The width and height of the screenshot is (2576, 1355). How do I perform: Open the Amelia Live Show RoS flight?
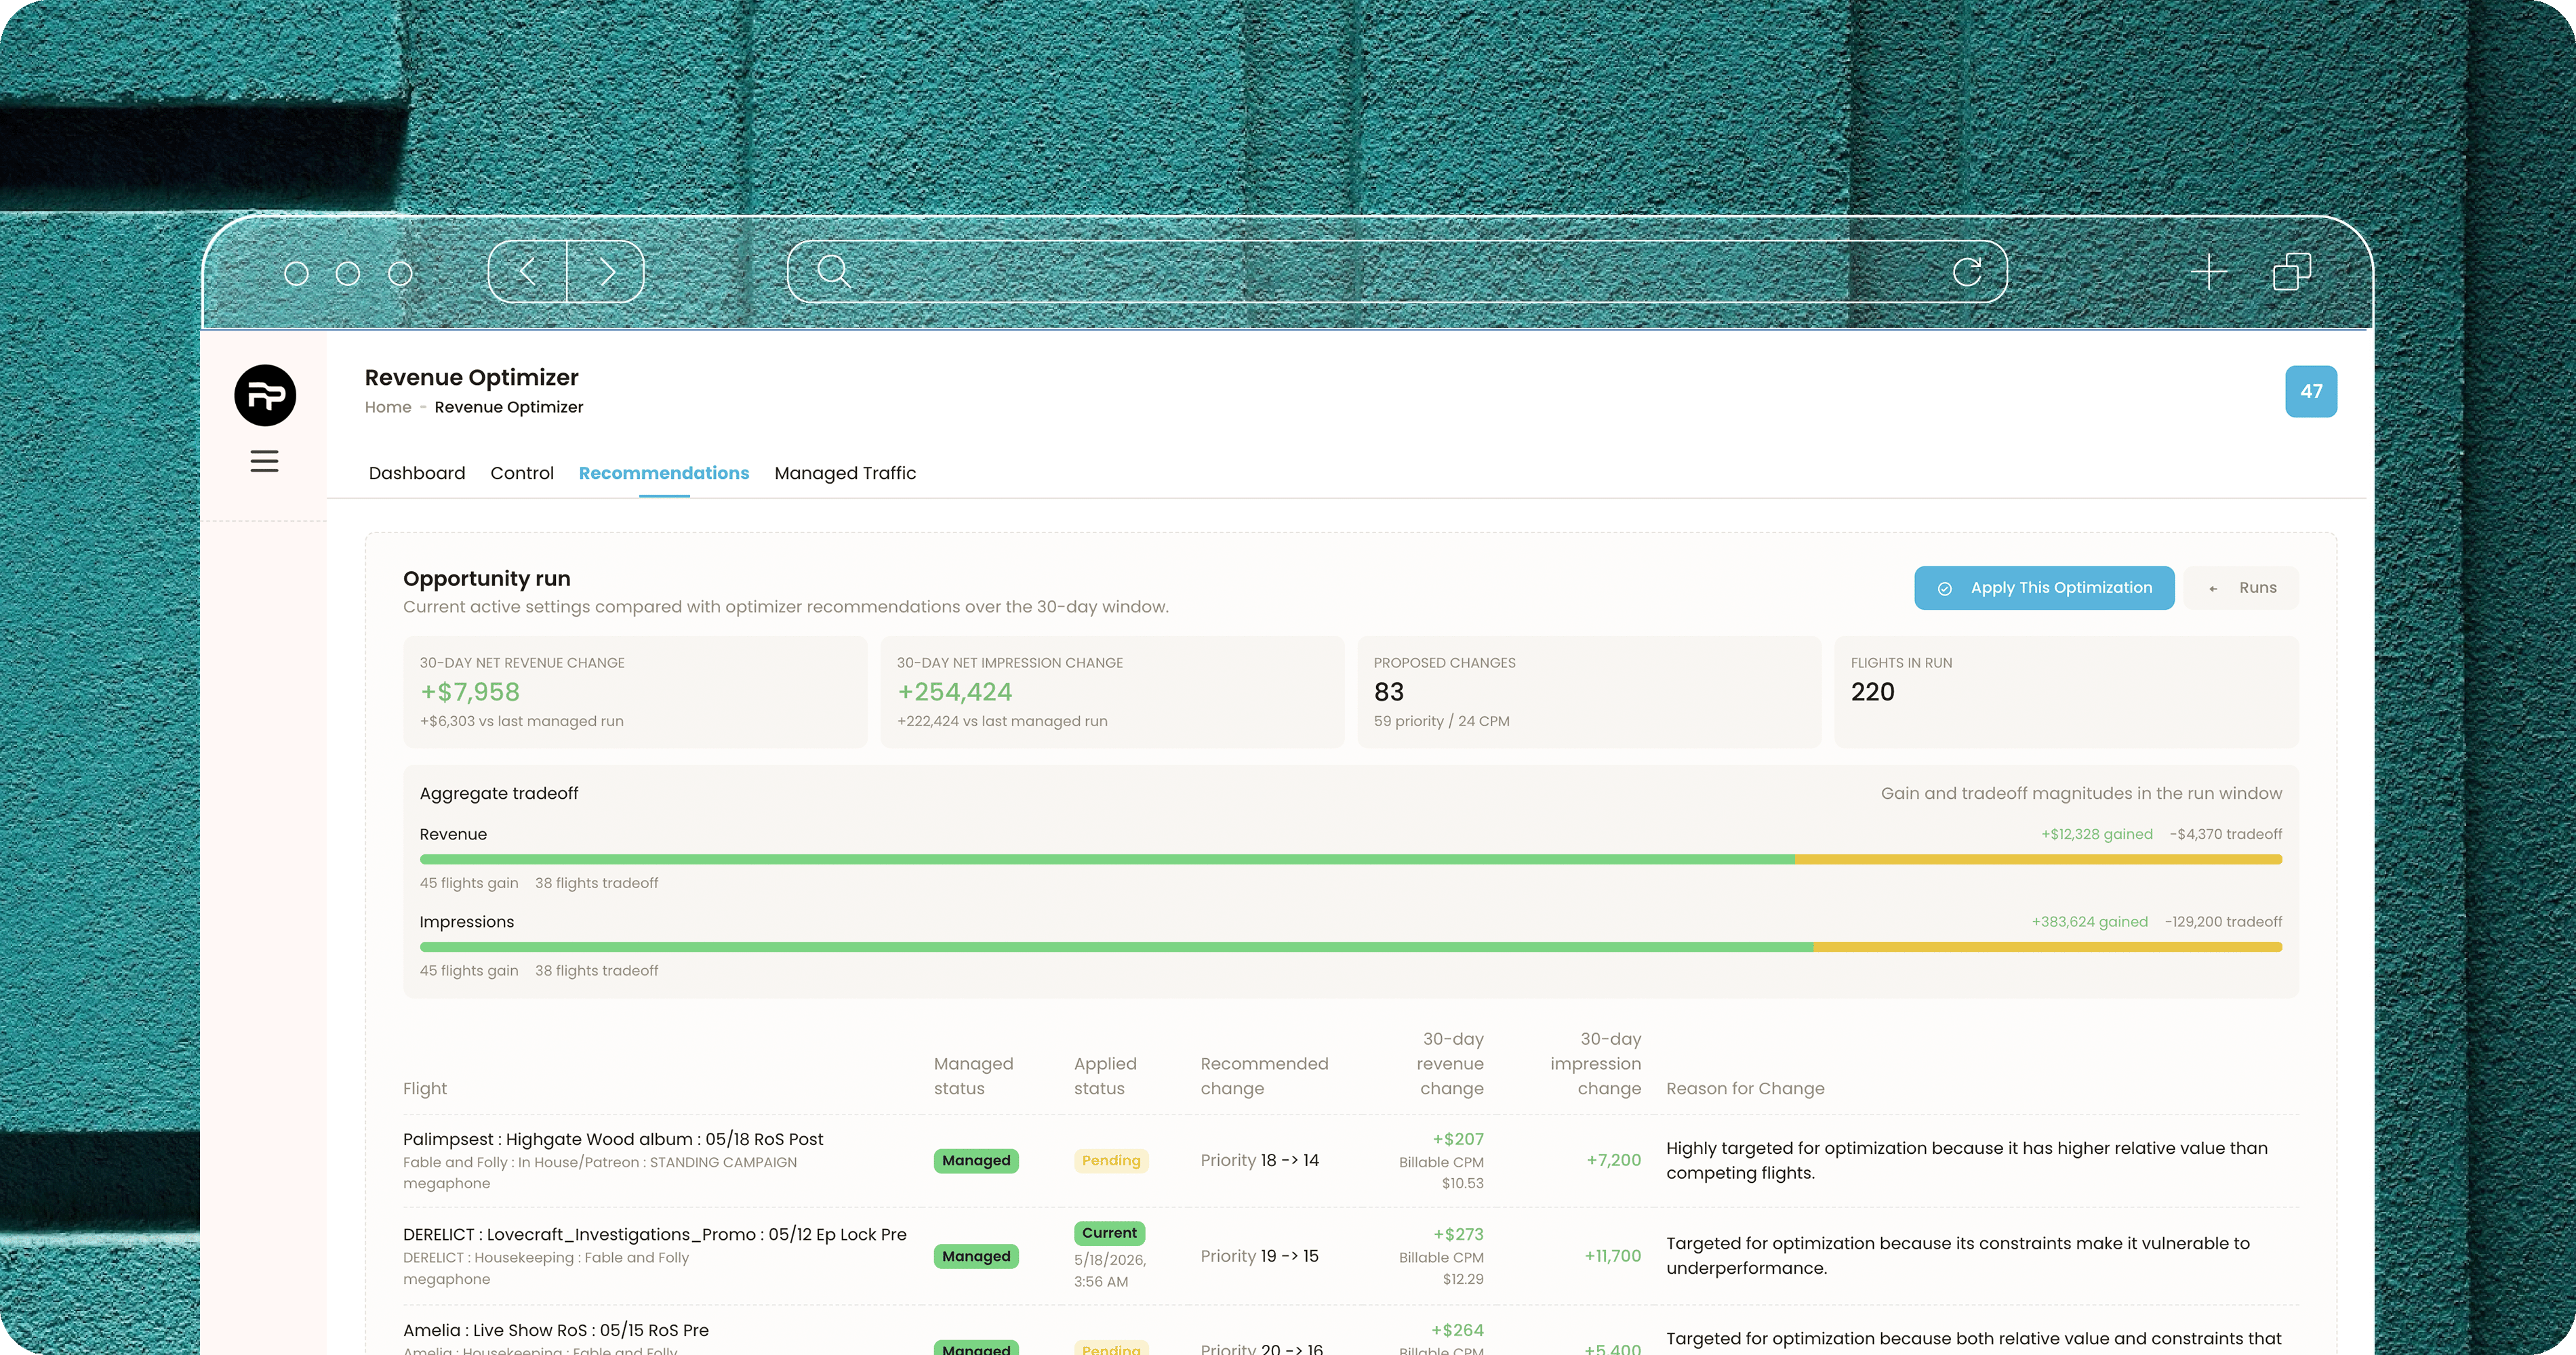556,1330
